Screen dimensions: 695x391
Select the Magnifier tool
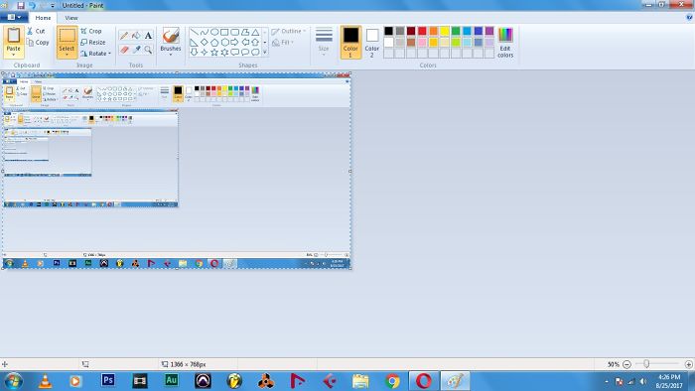click(x=148, y=50)
